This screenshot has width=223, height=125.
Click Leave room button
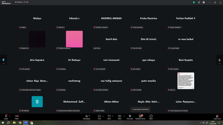[217, 117]
